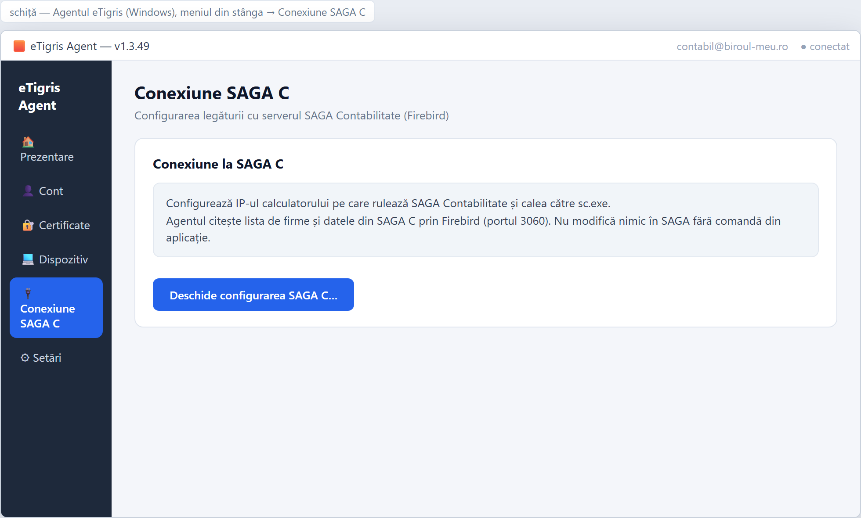Image resolution: width=861 pixels, height=518 pixels.
Task: Open Setări from the sidebar
Action: [x=56, y=358]
